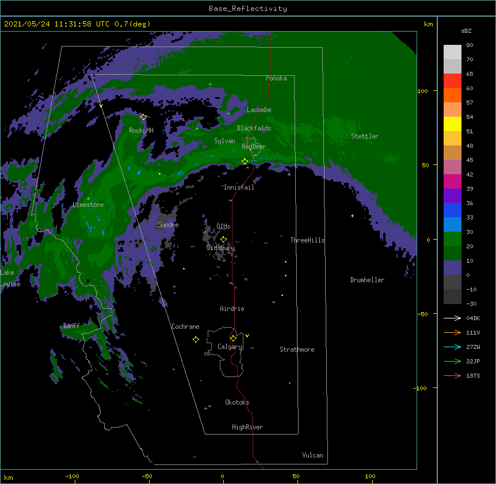Select the yellow diamond marker above RockyMH

(x=143, y=117)
